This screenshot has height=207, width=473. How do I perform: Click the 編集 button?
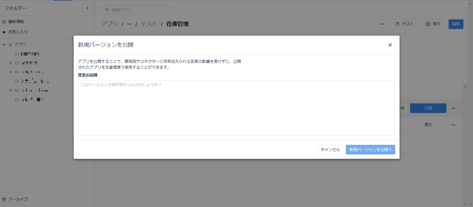pos(456,24)
